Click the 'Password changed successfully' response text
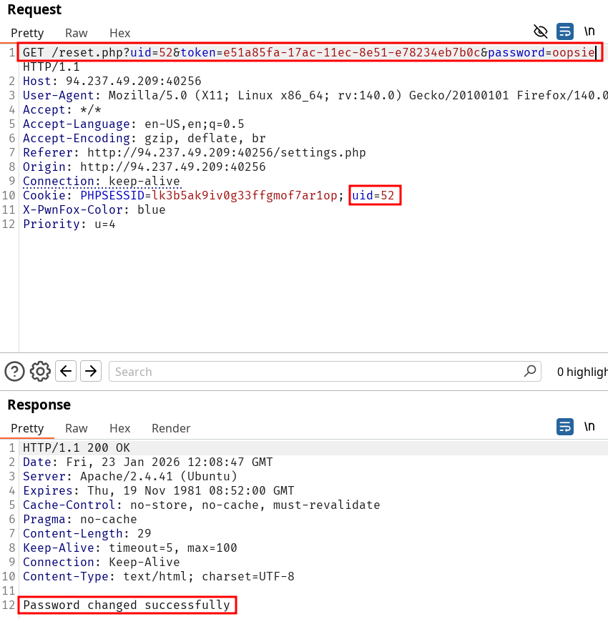Viewport: 608px width, 619px height. click(127, 605)
